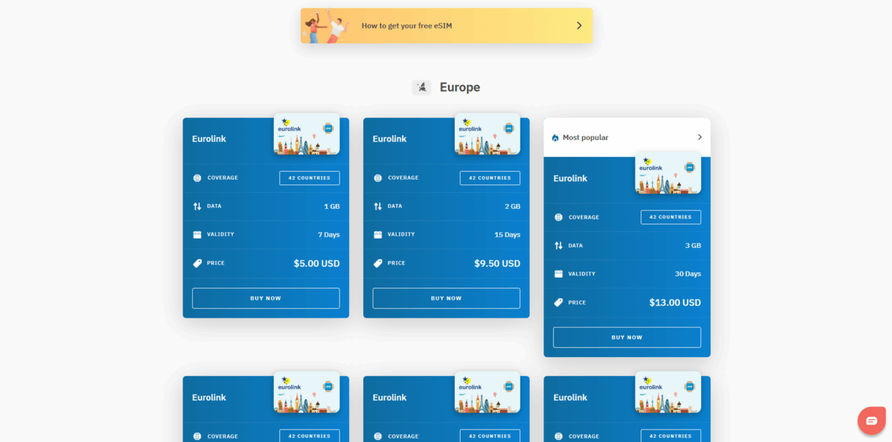Image resolution: width=892 pixels, height=442 pixels.
Task: Click the price tag icon on $13.00 plan
Action: click(558, 303)
